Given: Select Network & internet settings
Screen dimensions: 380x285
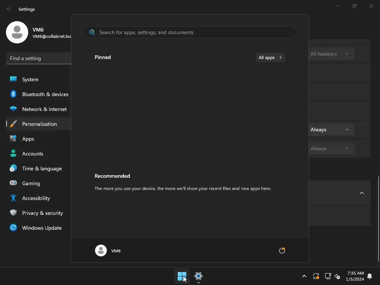Looking at the screenshot, I should pos(39,109).
